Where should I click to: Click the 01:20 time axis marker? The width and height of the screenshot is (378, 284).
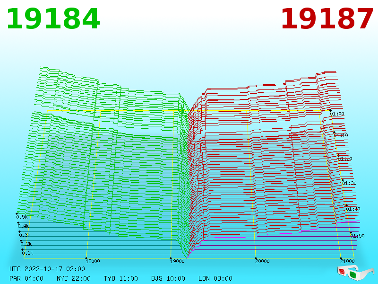coord(345,159)
